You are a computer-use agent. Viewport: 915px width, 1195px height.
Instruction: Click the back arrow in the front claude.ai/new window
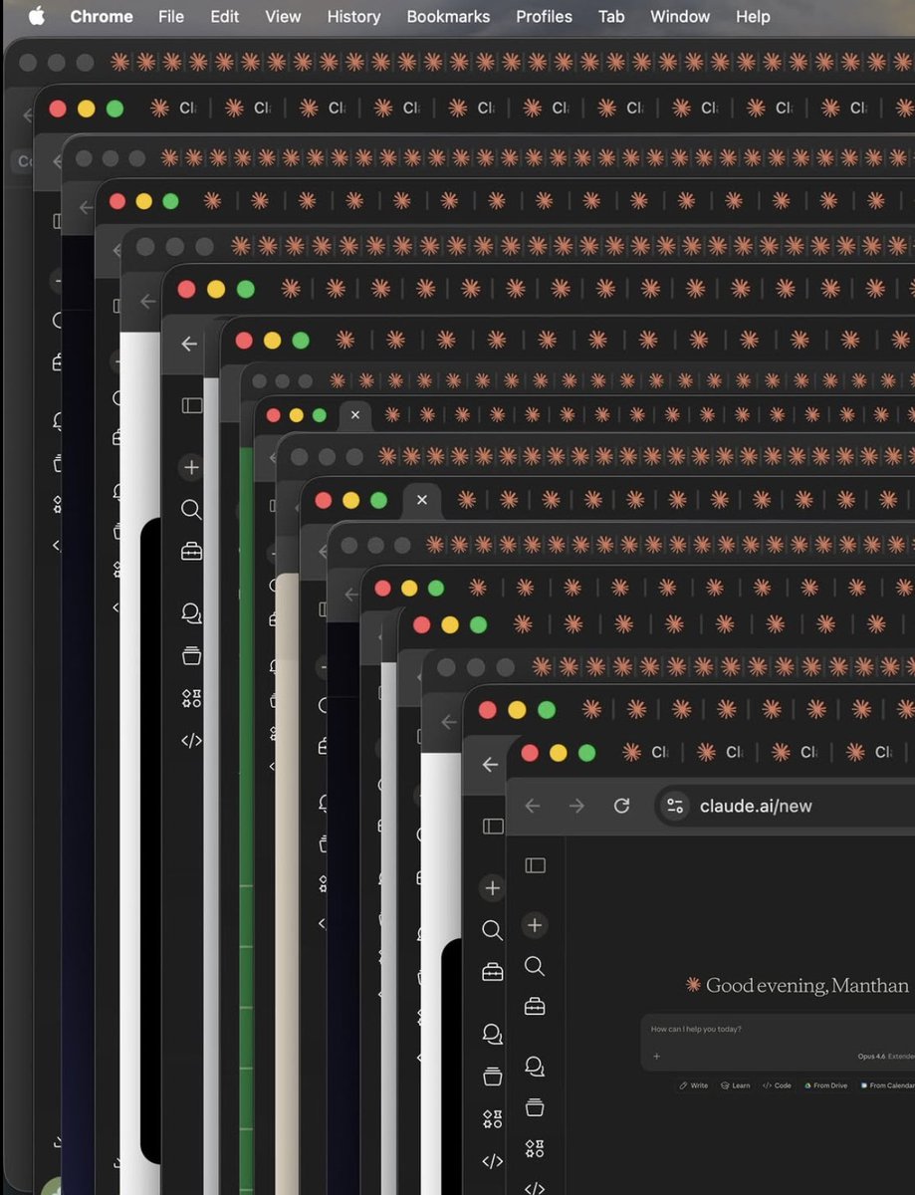(x=533, y=806)
